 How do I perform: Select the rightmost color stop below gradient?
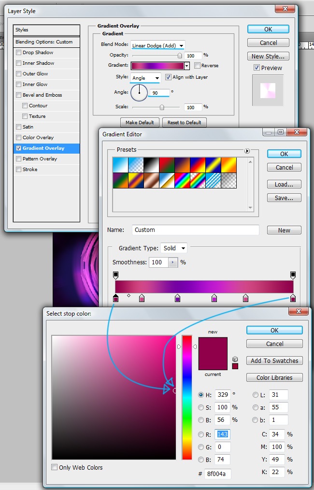[x=293, y=298]
